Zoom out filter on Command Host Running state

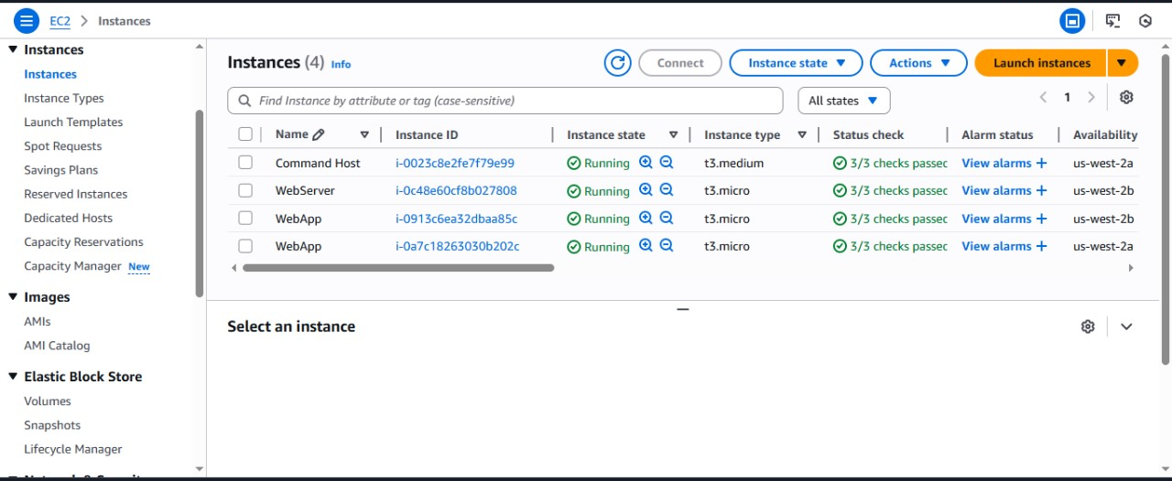click(x=667, y=162)
